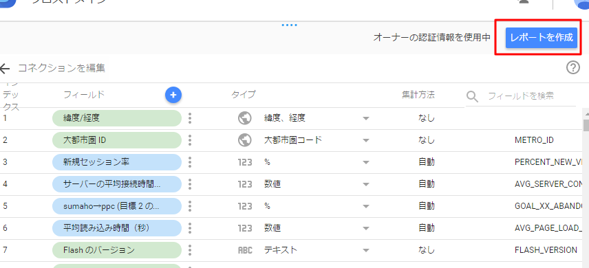Image resolution: width=589 pixels, height=268 pixels.
Task: Click the globe type icon for 大都市圏 ID
Action: point(244,140)
